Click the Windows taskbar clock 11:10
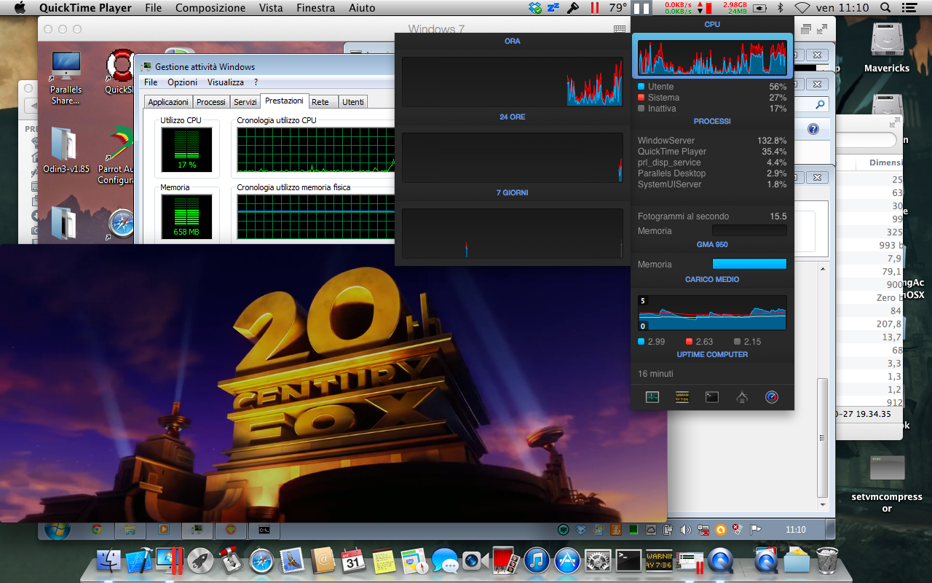932x583 pixels. (796, 530)
